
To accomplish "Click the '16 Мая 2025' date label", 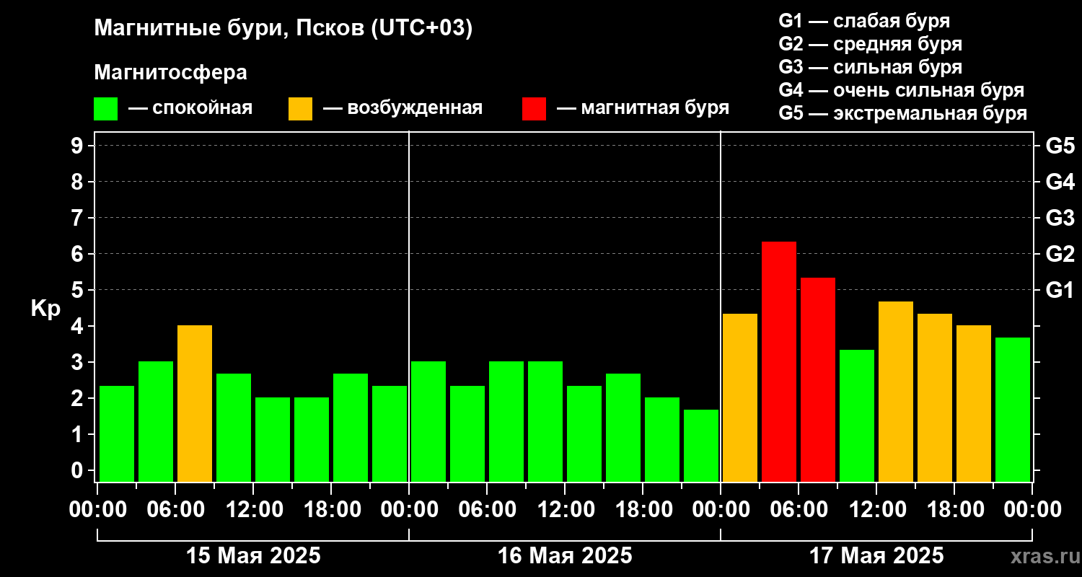I will [x=565, y=555].
